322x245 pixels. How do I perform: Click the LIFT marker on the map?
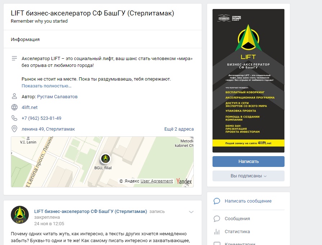coord(106,158)
